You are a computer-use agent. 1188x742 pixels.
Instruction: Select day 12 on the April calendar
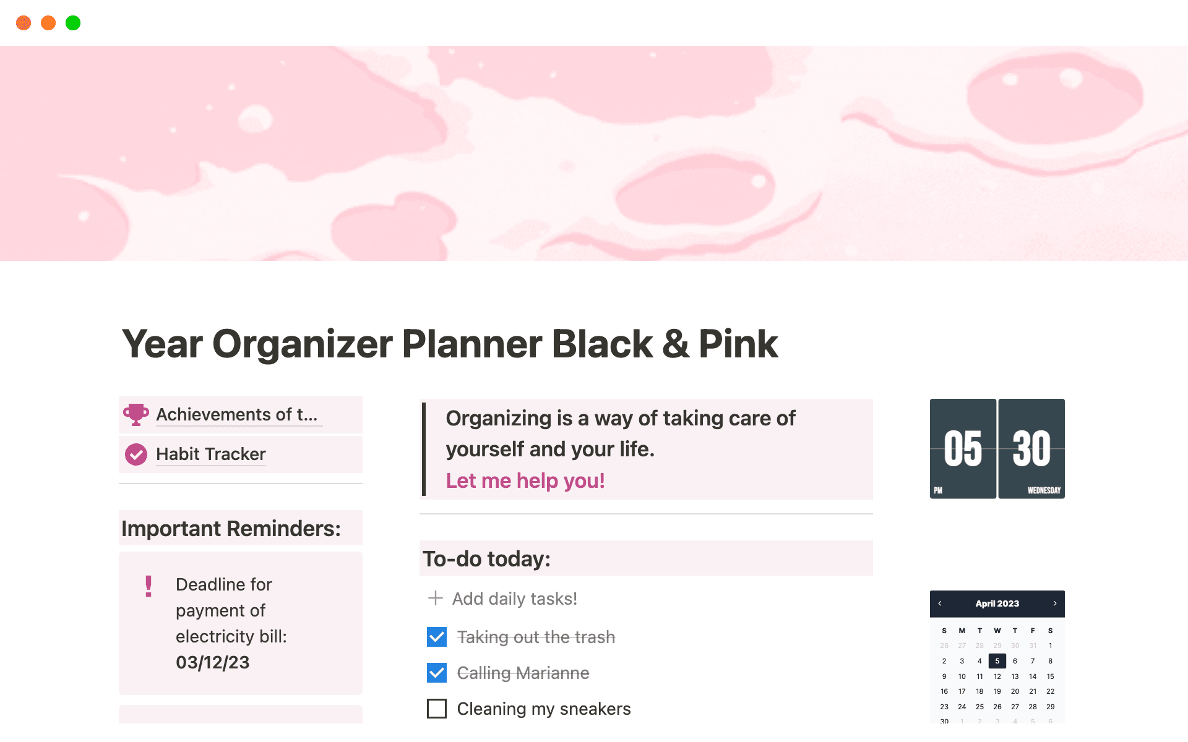click(997, 676)
